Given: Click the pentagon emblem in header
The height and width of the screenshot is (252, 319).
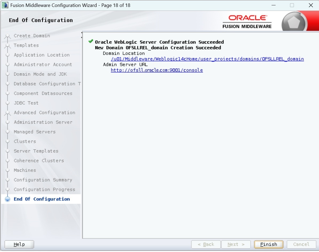Looking at the screenshot, I should point(294,22).
